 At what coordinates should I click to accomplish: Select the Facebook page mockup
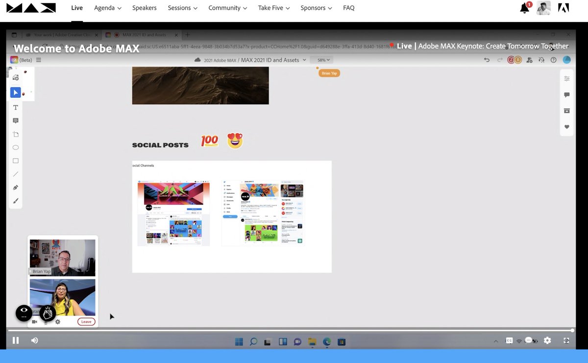(x=173, y=213)
